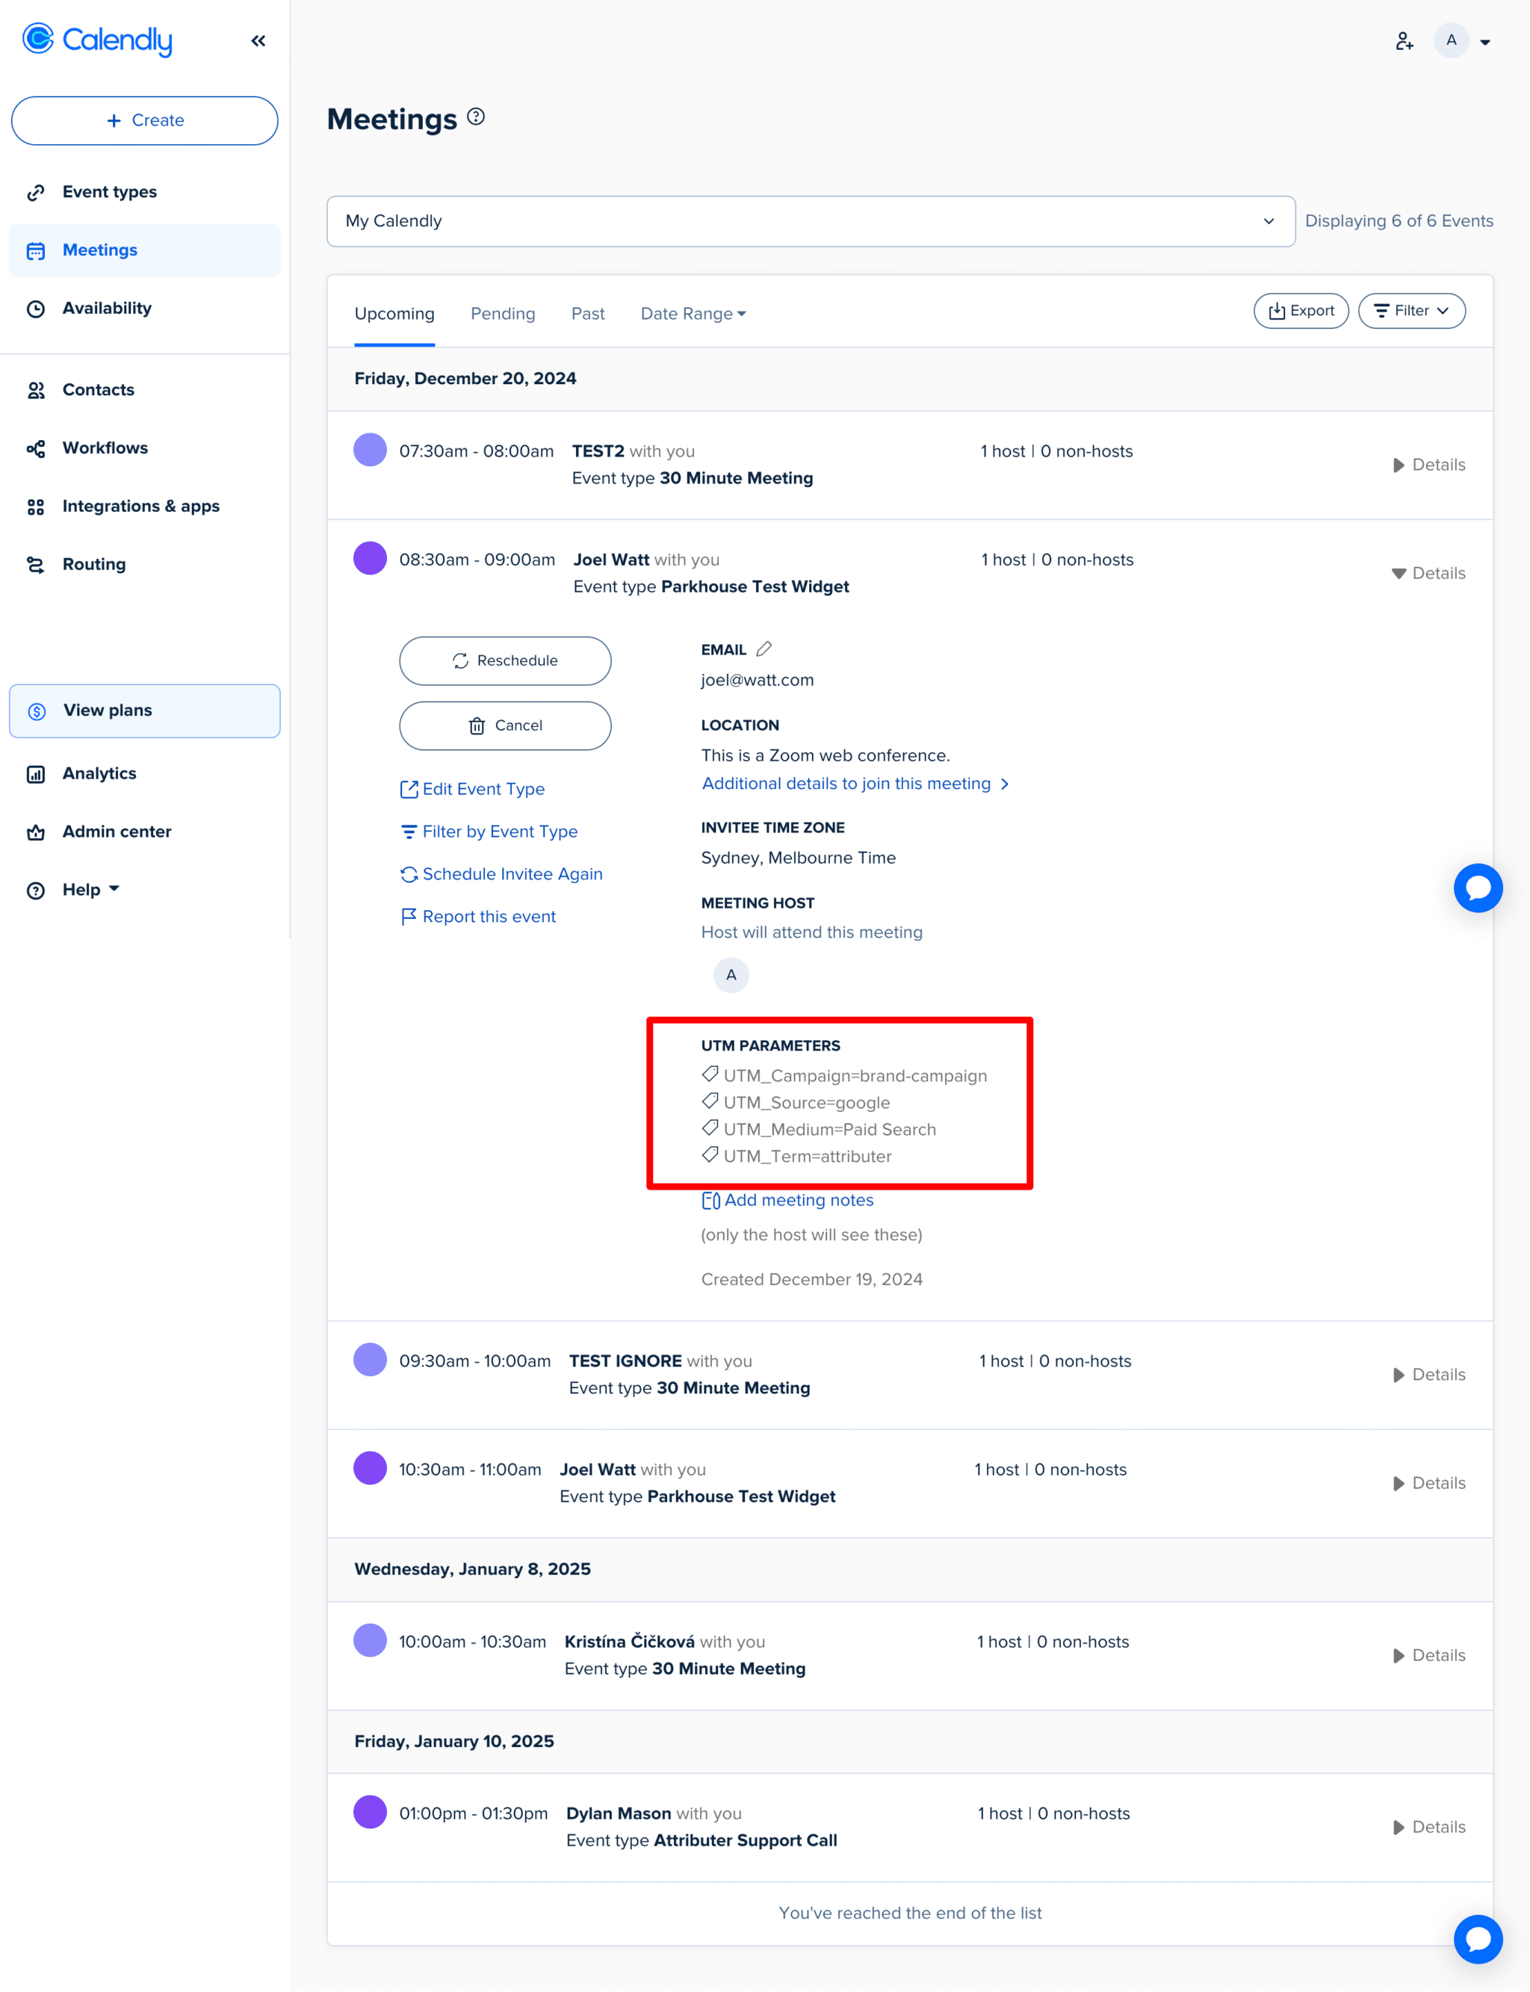Click Joel Watt 08:30am purple avatar
The height and width of the screenshot is (1992, 1530).
point(370,558)
